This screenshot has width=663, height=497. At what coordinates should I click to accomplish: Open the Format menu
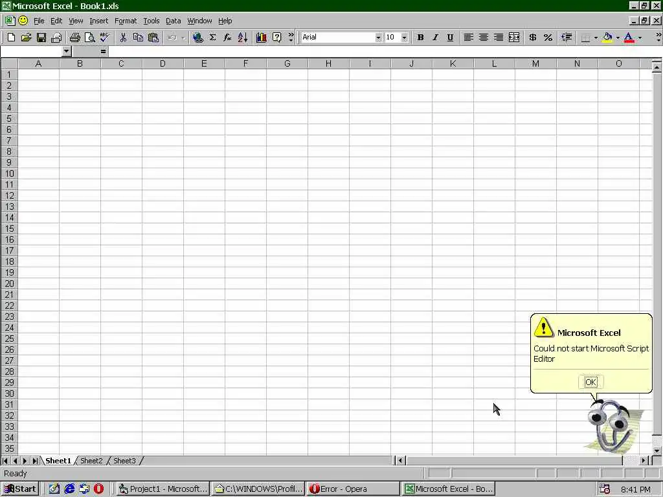click(126, 21)
